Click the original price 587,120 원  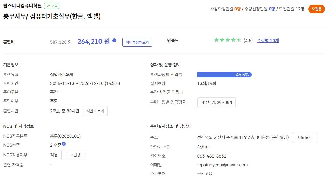click(61, 42)
